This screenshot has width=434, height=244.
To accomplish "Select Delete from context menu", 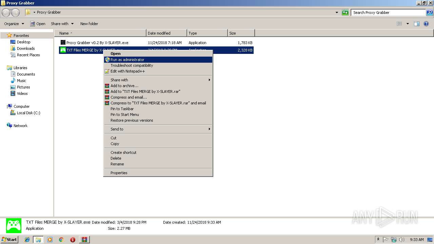I will coord(158,158).
